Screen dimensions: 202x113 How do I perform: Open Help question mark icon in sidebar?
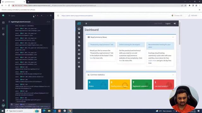coord(79,67)
